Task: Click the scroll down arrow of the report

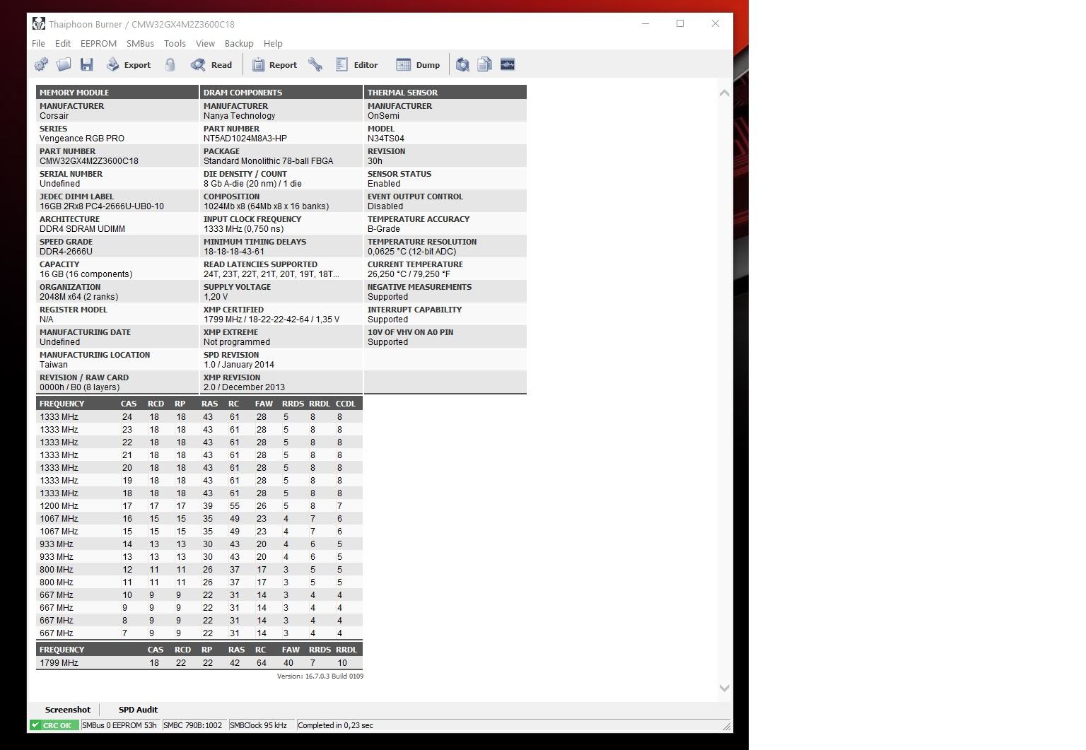Action: click(x=724, y=688)
